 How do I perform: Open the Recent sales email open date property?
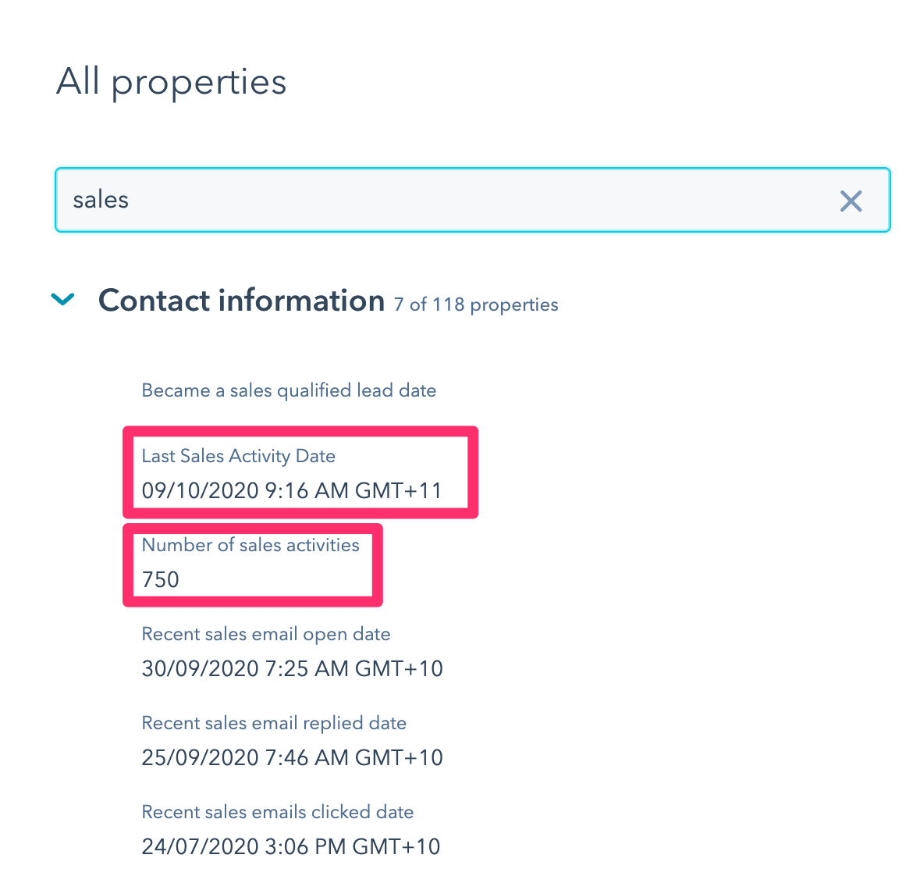(x=266, y=634)
